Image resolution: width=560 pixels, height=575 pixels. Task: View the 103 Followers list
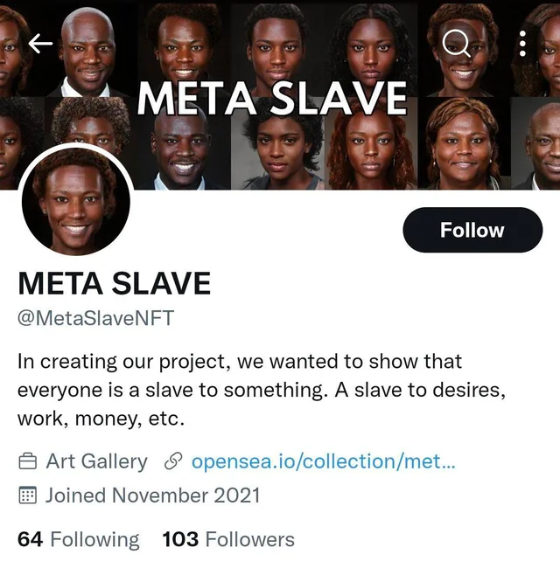point(228,539)
